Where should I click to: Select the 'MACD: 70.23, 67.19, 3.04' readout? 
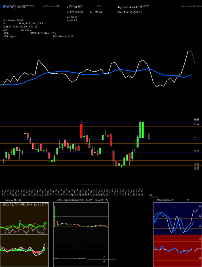coord(19,27)
